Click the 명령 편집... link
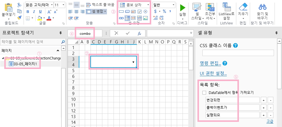This screenshot has height=127, width=282. coord(210,63)
